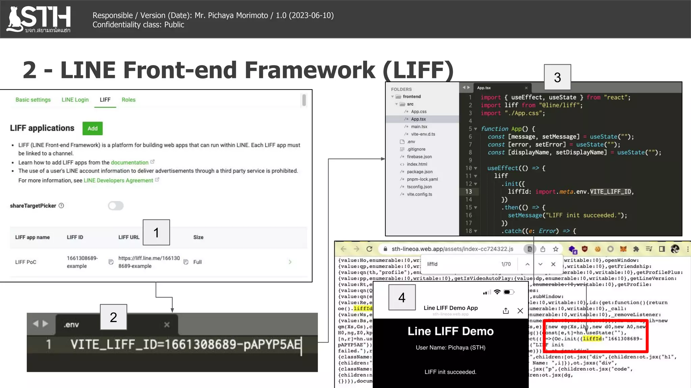The image size is (691, 388).
Task: Click the uBlock Origin shield icon
Action: coord(585,249)
